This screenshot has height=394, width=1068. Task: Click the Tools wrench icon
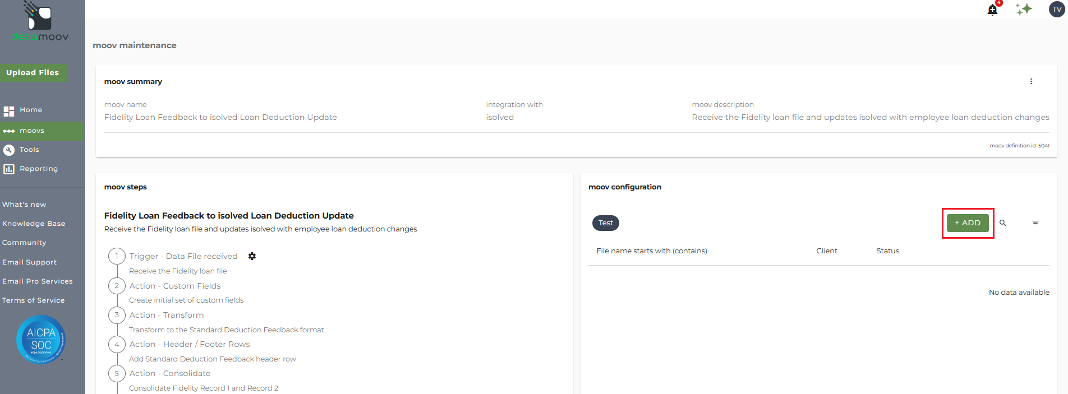[x=9, y=150]
